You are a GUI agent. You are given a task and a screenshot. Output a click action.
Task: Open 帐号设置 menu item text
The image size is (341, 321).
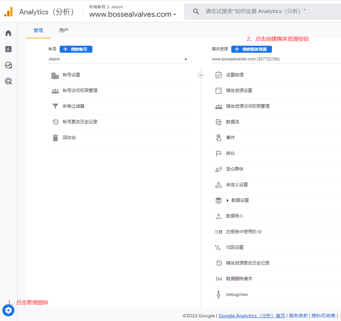click(x=71, y=75)
